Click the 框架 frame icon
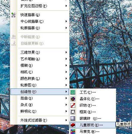This screenshot has height=134, width=132. 73,112
